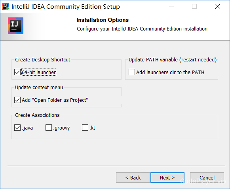This screenshot has width=230, height=189.
Task: Close the setup dialog with X
Action: [x=218, y=6]
